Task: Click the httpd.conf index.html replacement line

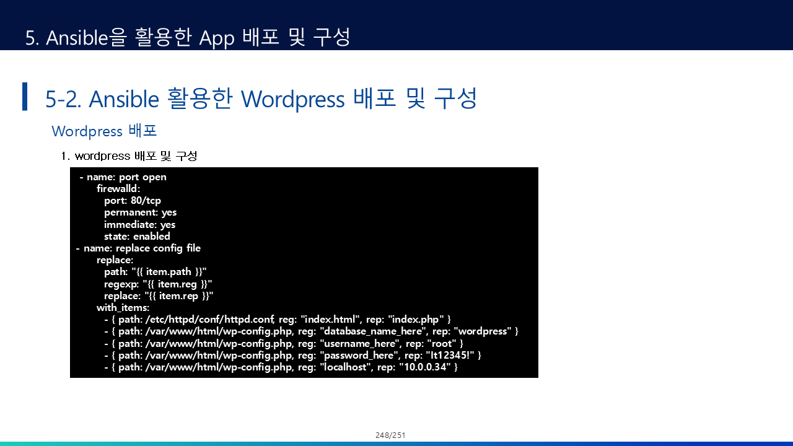Action: click(x=278, y=320)
